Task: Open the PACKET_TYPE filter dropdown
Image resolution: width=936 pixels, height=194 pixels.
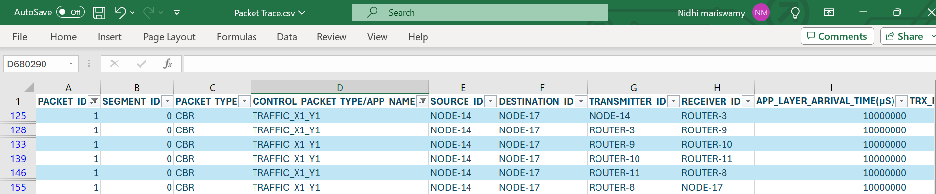Action: tap(244, 101)
